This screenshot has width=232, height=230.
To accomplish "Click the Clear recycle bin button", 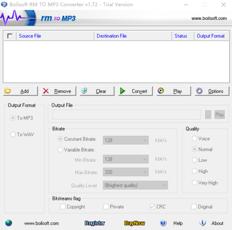I will (x=97, y=91).
